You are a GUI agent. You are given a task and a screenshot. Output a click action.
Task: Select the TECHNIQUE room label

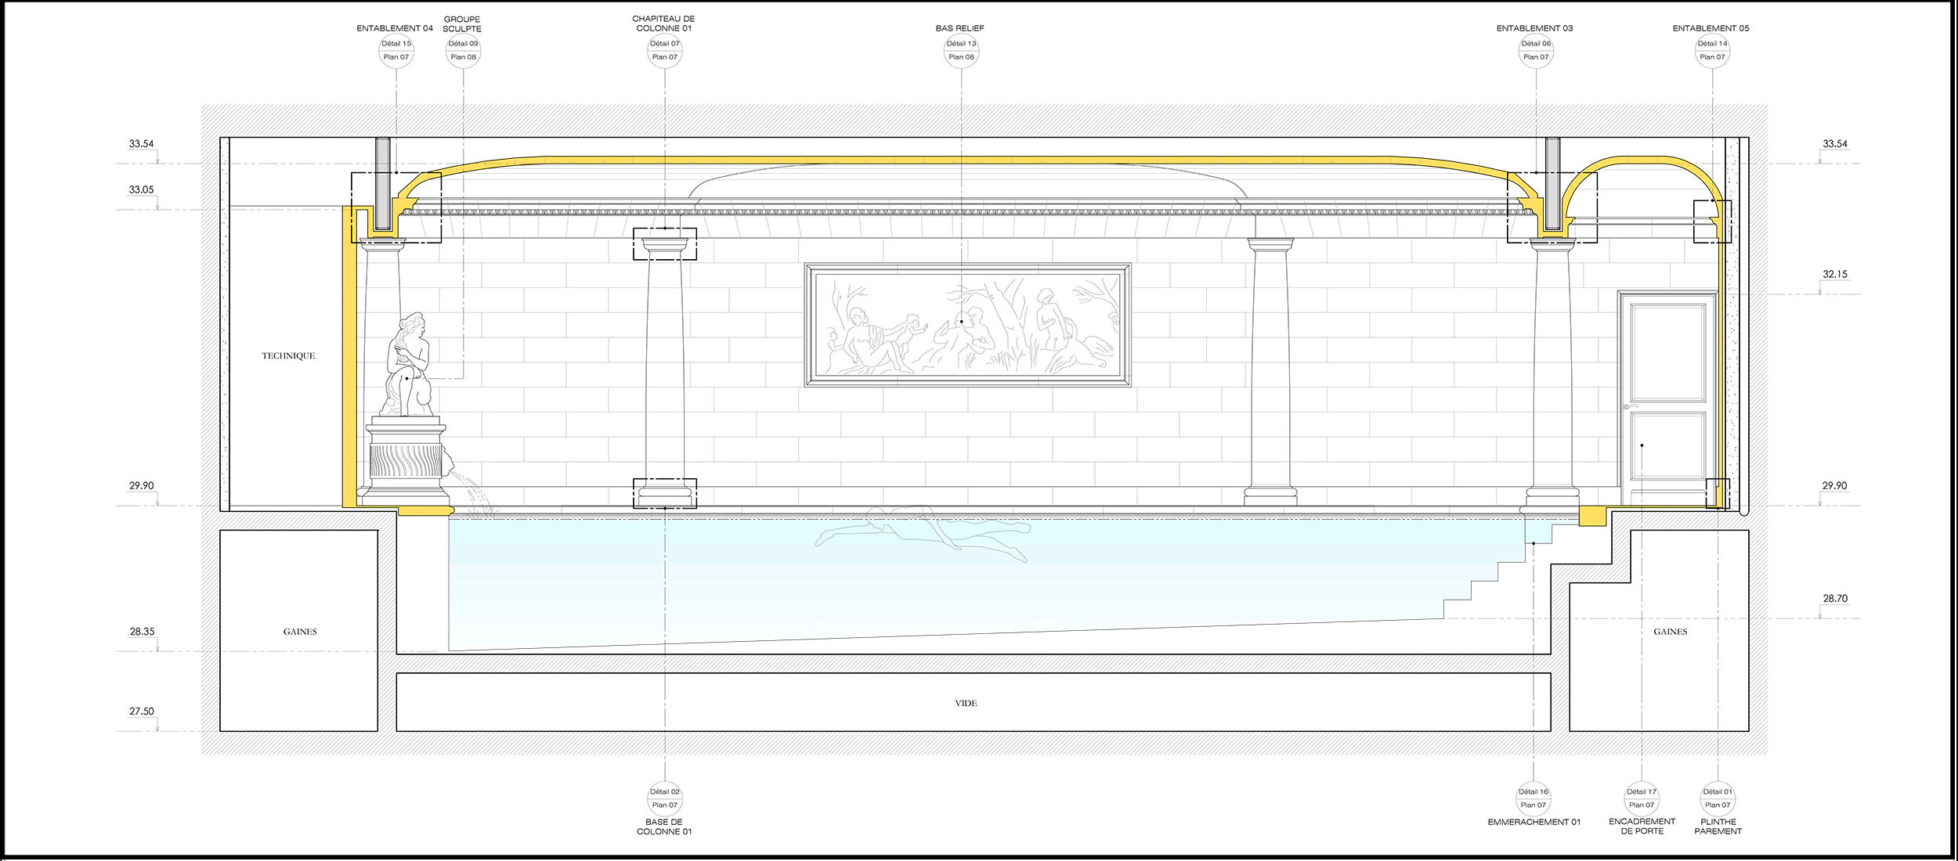coord(288,355)
